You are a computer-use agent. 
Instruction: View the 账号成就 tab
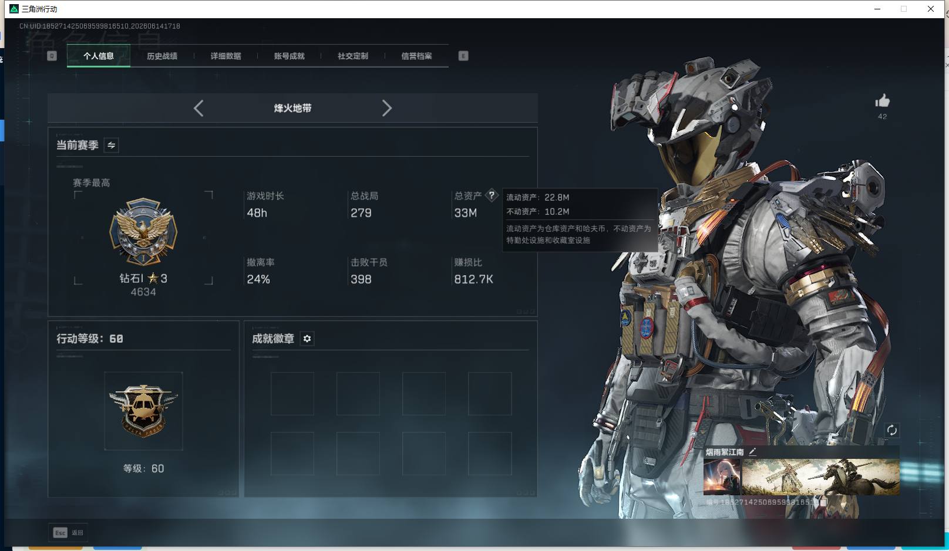point(289,56)
